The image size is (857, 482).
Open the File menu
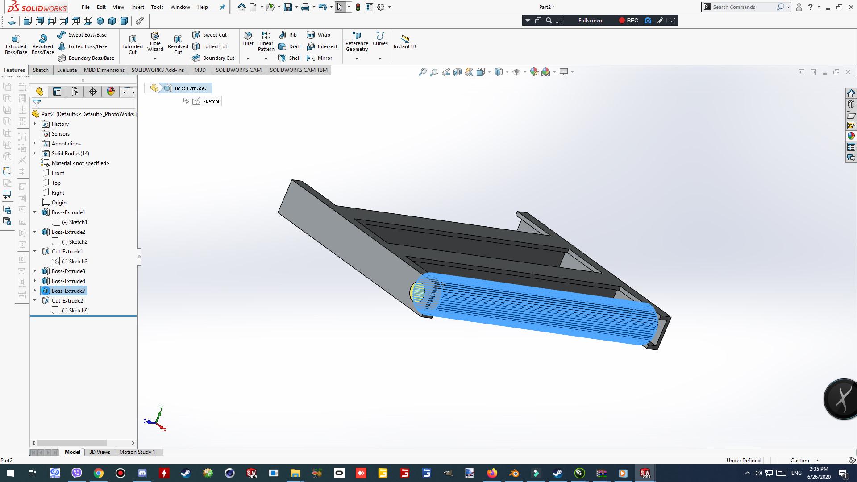click(x=86, y=7)
